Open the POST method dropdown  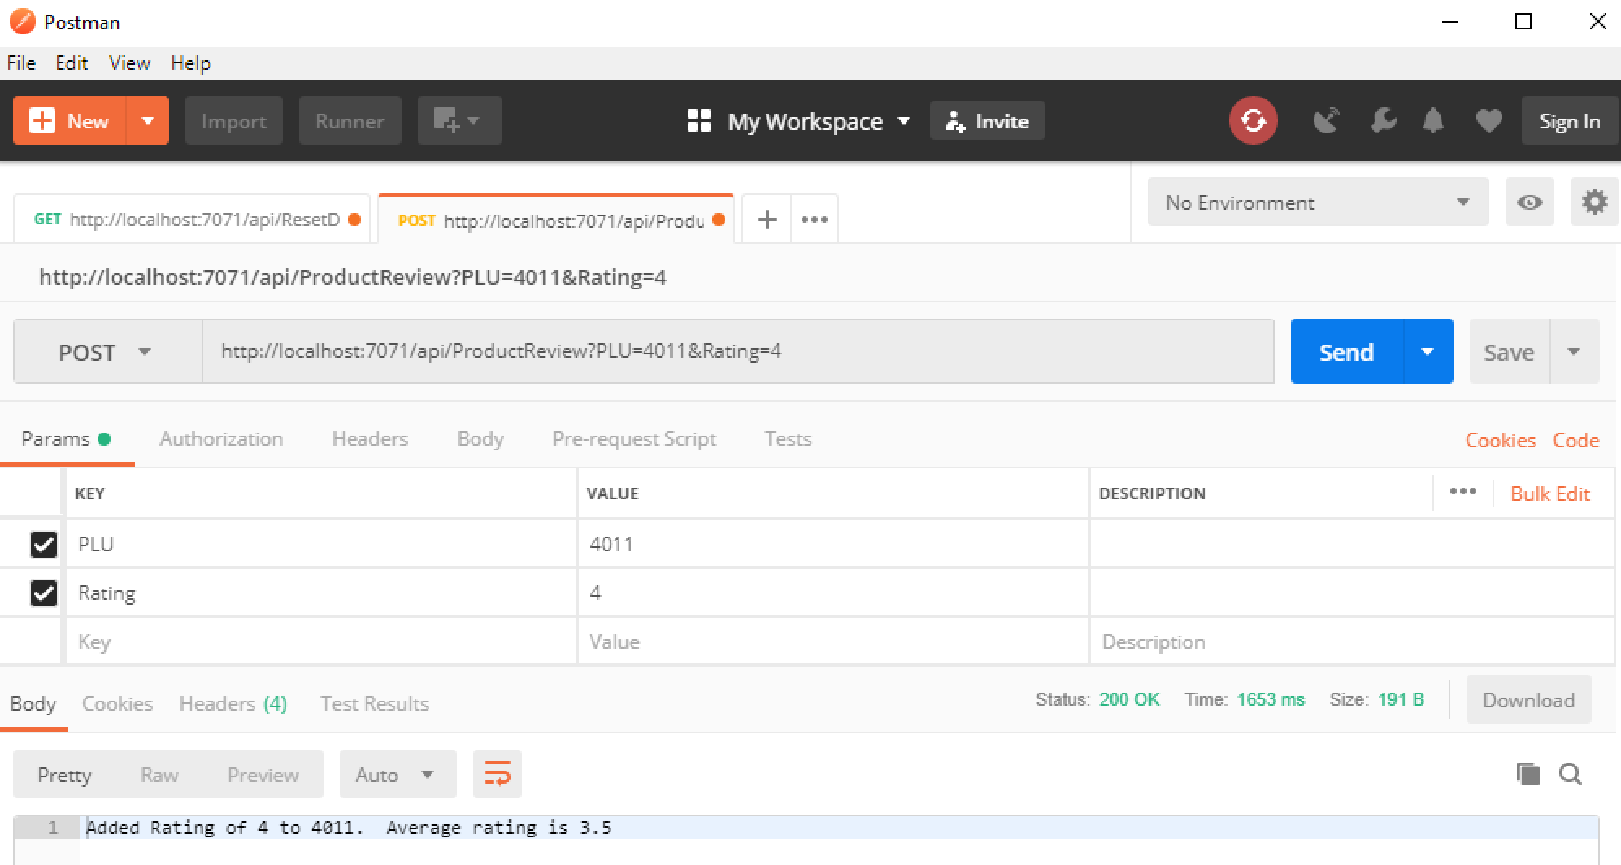tap(106, 352)
